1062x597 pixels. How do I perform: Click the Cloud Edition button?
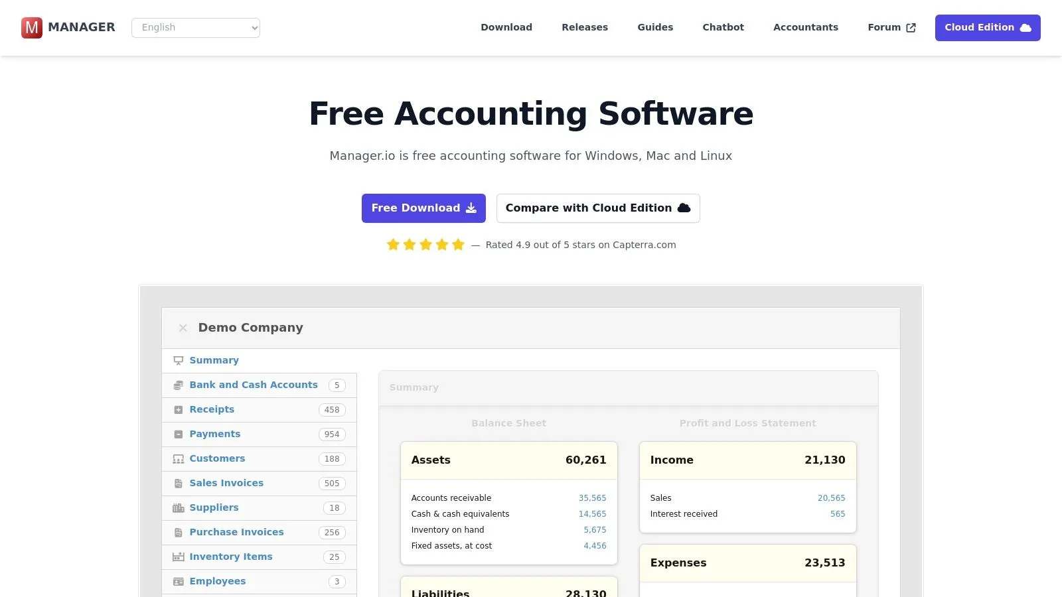(x=988, y=28)
